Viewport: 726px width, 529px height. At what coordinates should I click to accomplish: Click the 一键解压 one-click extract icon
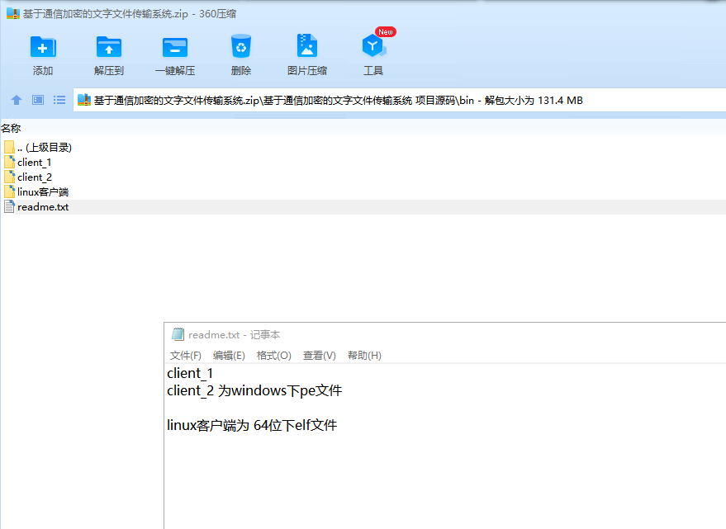click(175, 47)
